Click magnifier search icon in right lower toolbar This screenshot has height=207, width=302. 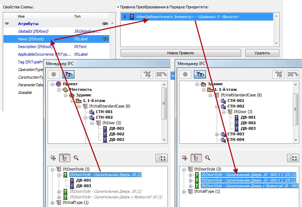pyautogui.click(x=208, y=158)
